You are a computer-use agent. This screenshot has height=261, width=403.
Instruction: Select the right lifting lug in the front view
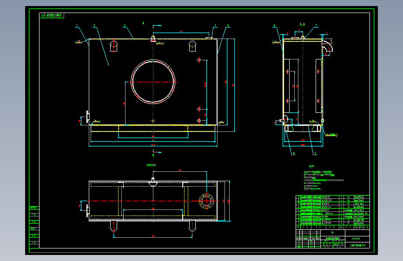tap(192, 46)
